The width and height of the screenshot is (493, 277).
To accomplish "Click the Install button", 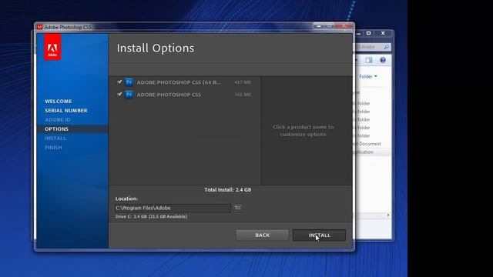I will coord(319,235).
